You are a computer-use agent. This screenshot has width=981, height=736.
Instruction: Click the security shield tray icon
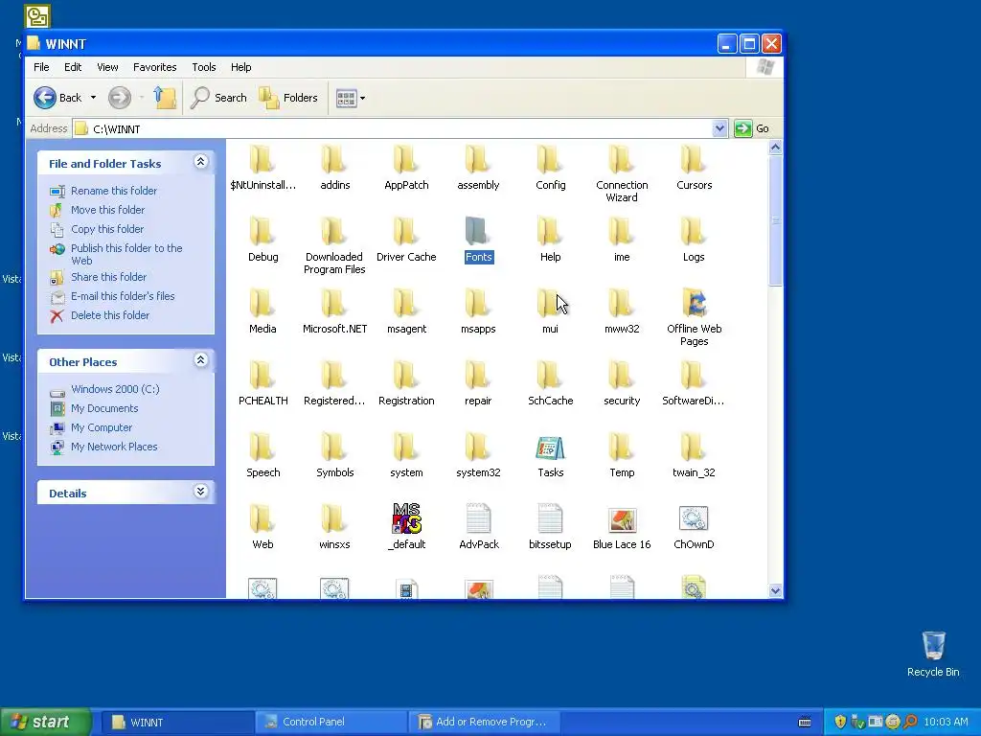pyautogui.click(x=840, y=722)
